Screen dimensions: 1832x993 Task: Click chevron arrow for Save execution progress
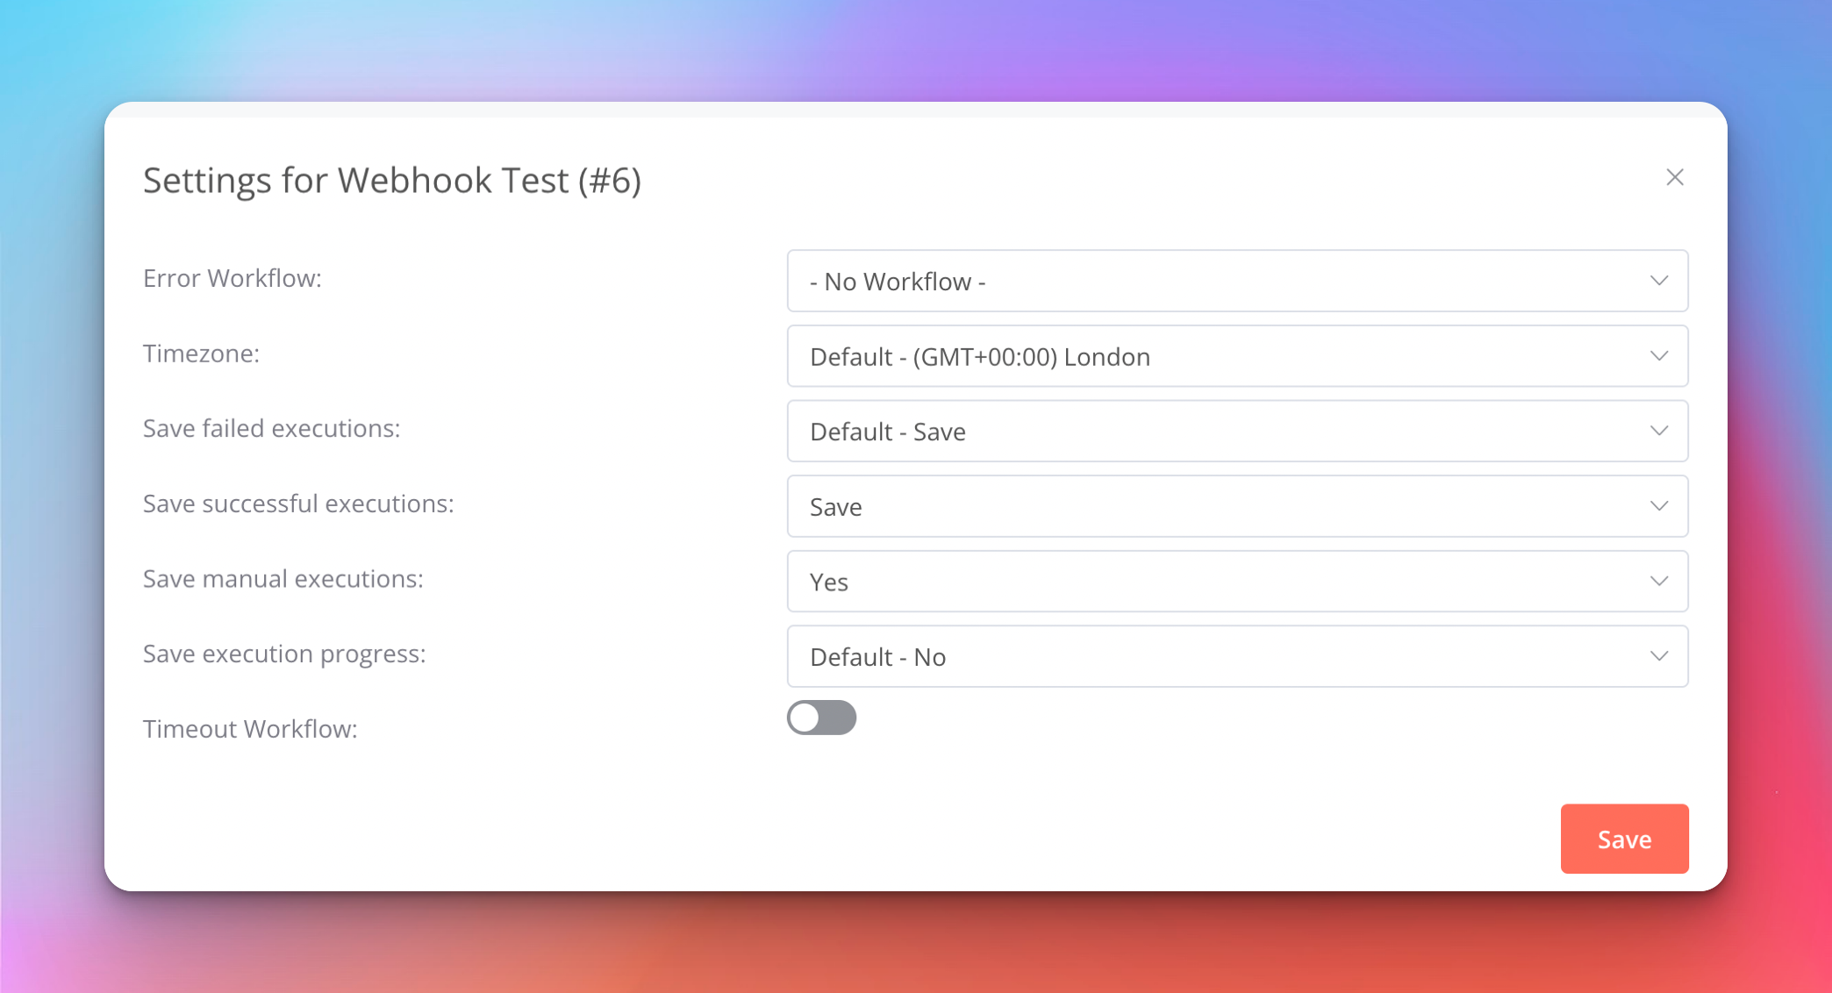pyautogui.click(x=1658, y=656)
